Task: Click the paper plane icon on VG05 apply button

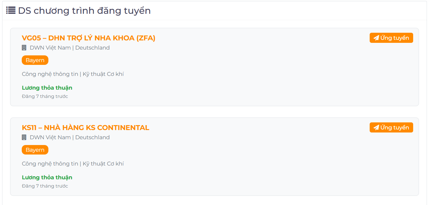Action: pyautogui.click(x=376, y=38)
